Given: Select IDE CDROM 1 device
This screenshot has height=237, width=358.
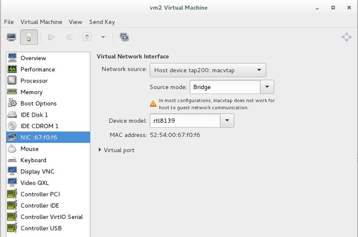Looking at the screenshot, I should click(48, 126).
